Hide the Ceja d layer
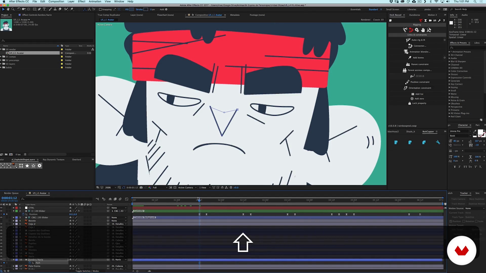 1,224
